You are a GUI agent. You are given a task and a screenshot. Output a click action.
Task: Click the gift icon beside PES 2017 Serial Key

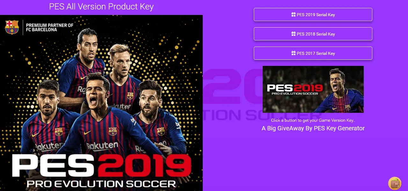[x=294, y=53]
